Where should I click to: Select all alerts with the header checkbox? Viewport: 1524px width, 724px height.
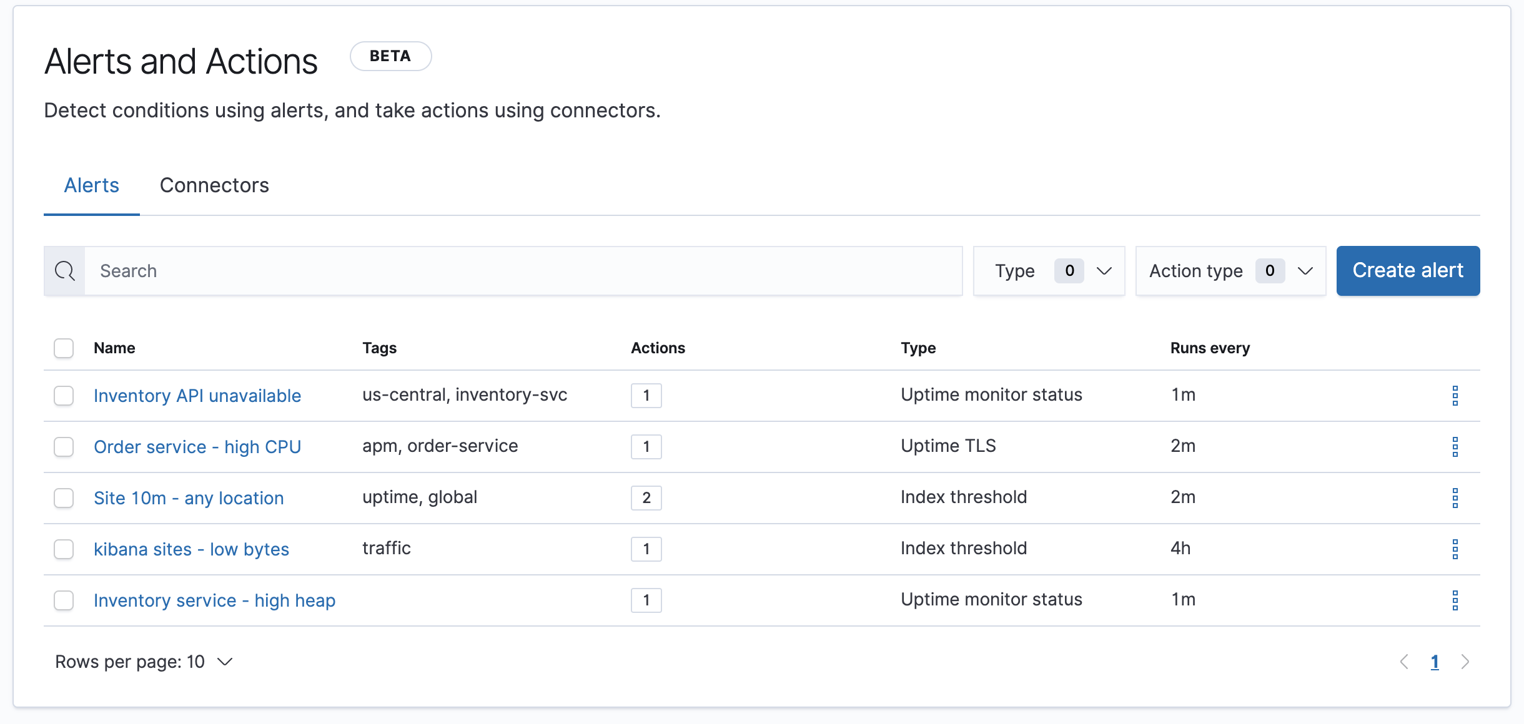click(64, 348)
